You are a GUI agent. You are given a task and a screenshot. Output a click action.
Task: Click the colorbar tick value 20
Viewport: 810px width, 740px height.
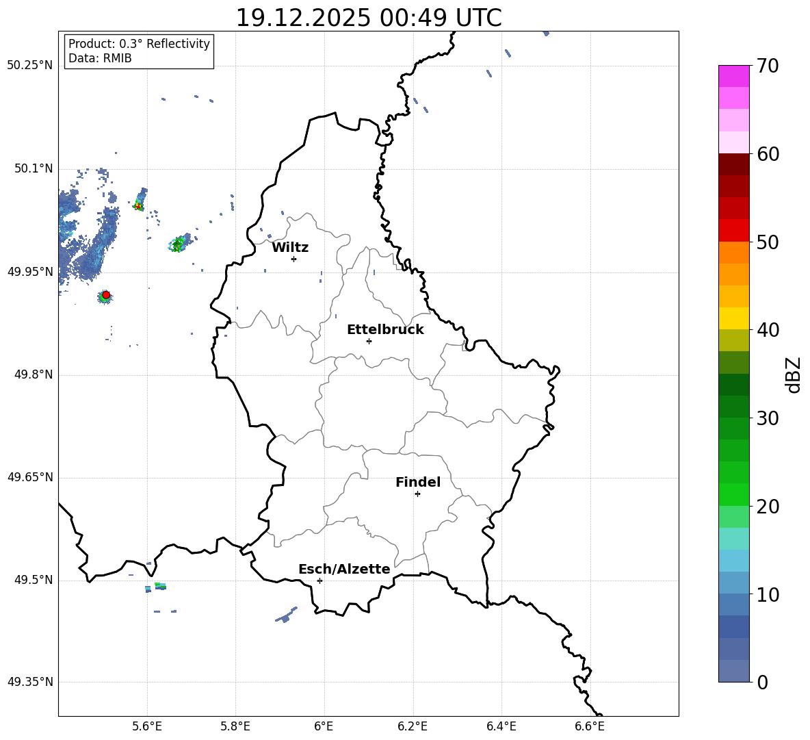[x=768, y=507]
